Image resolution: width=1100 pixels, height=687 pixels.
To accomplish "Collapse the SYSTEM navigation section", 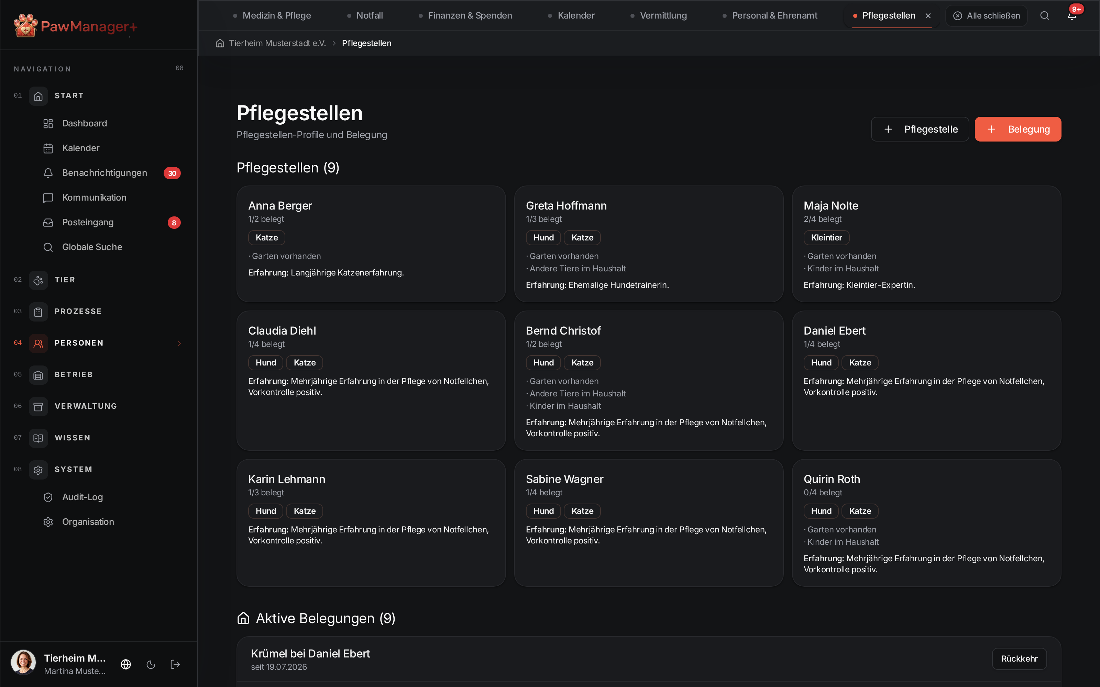I will 99,469.
